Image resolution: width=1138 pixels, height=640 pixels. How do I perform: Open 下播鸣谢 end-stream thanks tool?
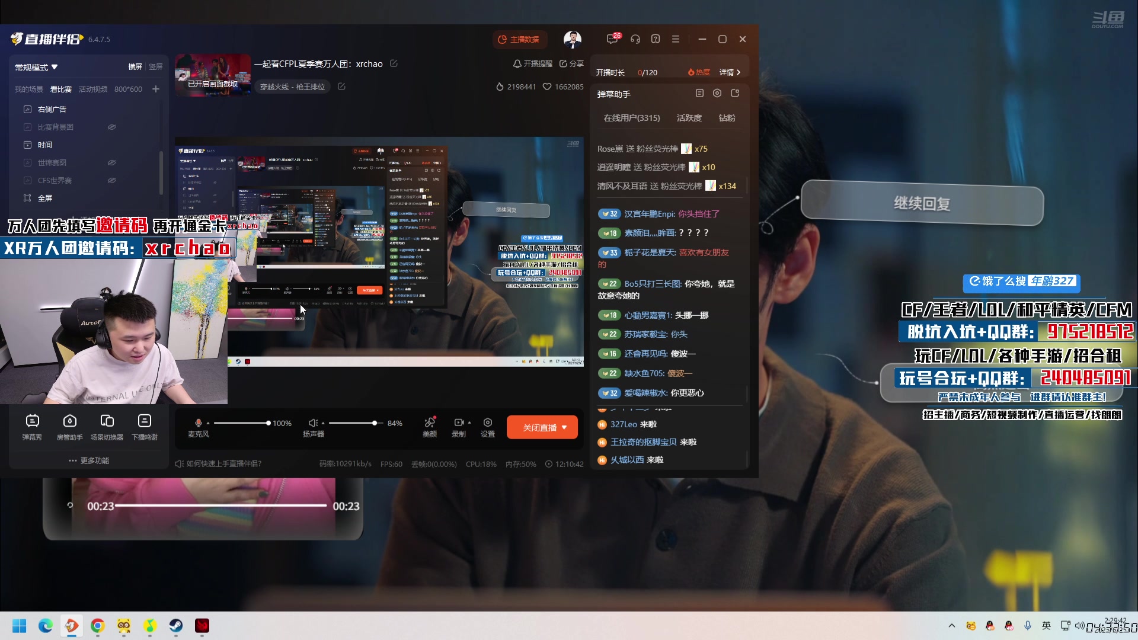tap(145, 427)
